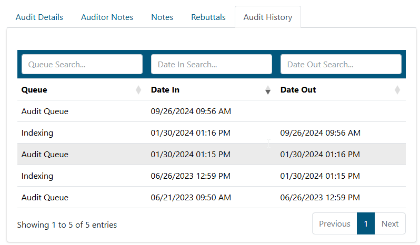The width and height of the screenshot is (420, 245).
Task: Sort by Queue column arrow icon
Action: [x=138, y=90]
